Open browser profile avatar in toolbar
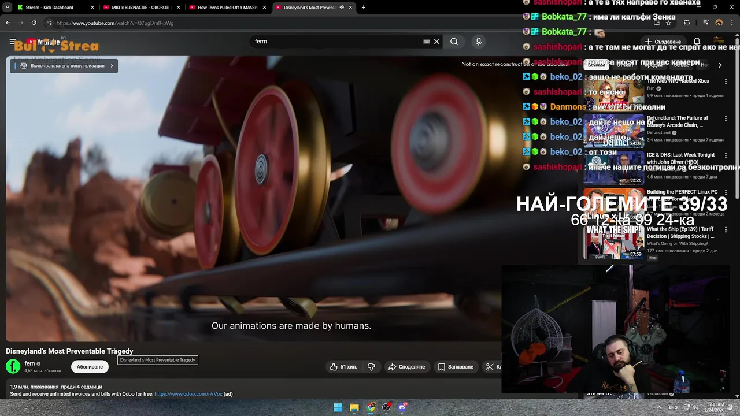 719,23
